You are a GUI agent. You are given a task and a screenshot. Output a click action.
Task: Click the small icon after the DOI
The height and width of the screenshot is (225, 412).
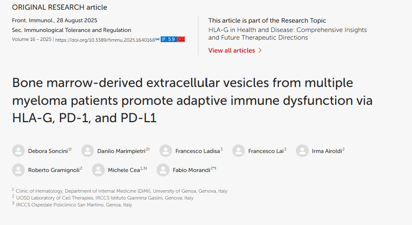(157, 39)
